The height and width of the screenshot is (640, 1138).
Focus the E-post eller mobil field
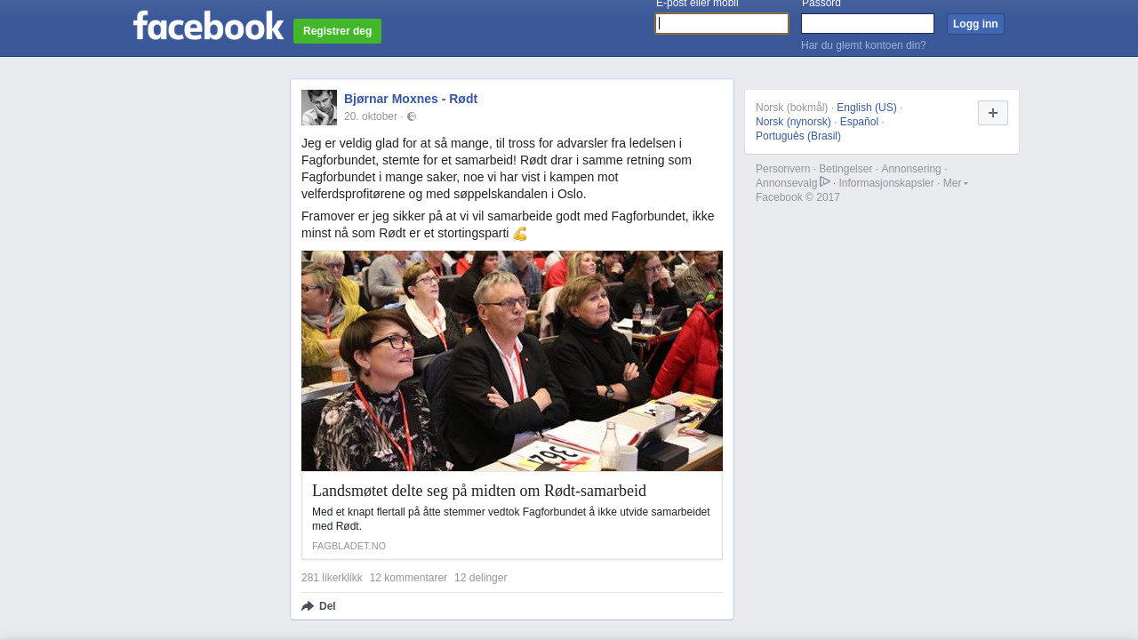click(722, 24)
